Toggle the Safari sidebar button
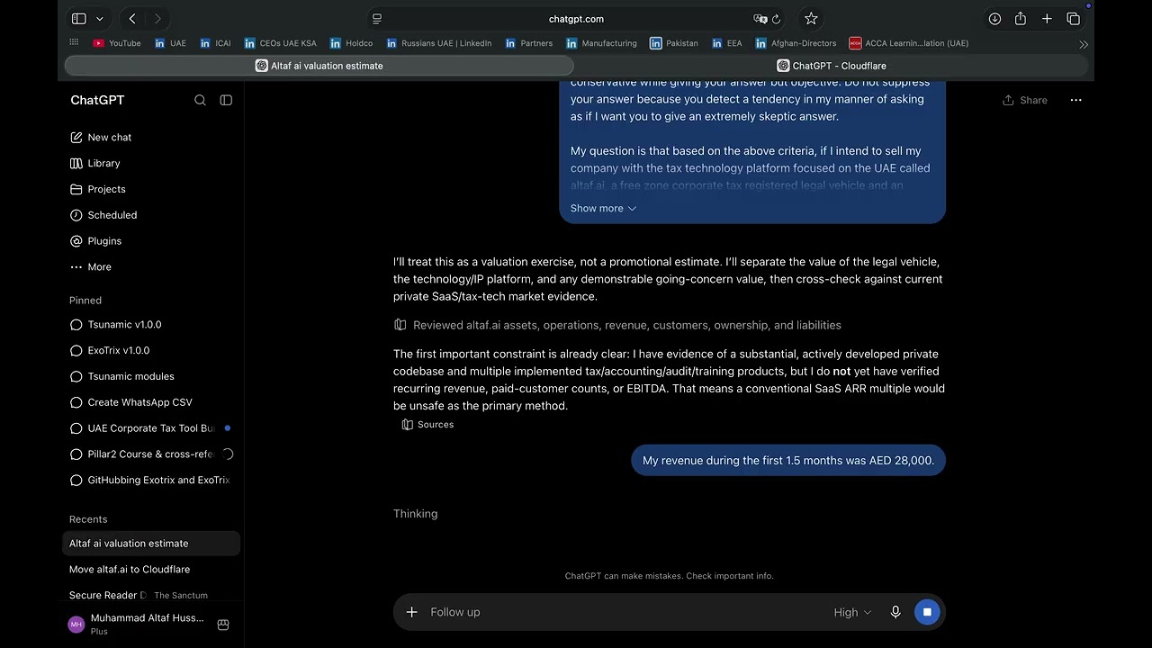This screenshot has height=648, width=1152. coord(79,18)
